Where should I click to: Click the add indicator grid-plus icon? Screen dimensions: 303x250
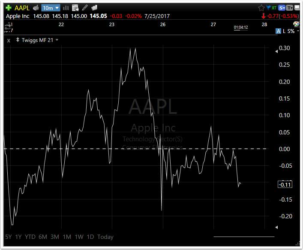point(75,8)
